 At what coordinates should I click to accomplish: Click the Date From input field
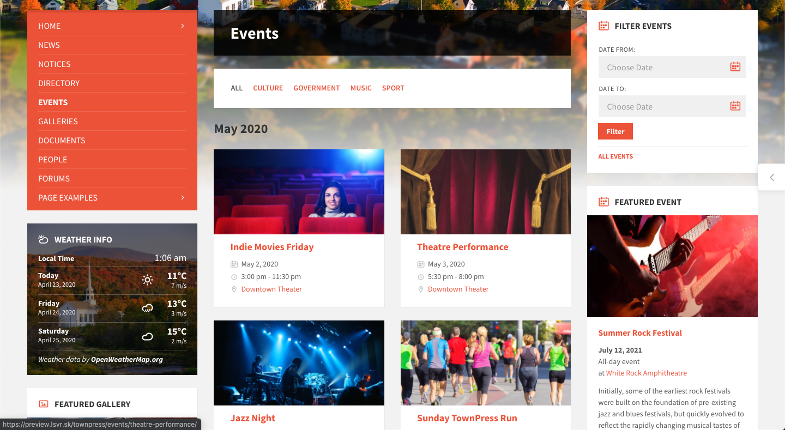[x=672, y=67]
